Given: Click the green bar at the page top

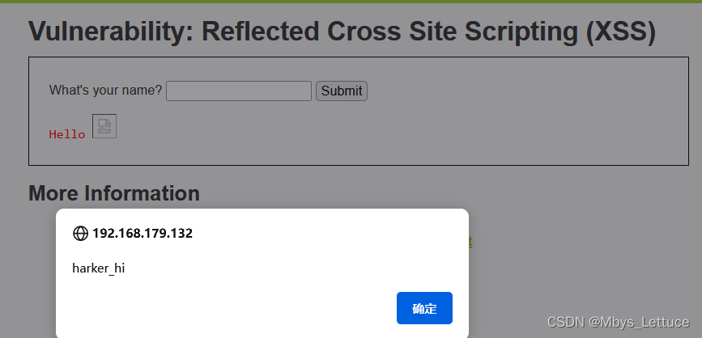Looking at the screenshot, I should coord(351,2).
